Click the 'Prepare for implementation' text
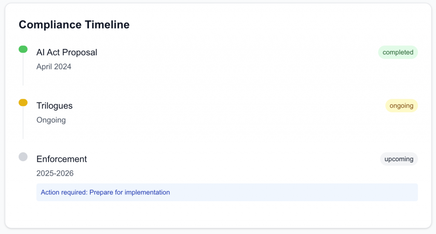This screenshot has height=234, width=436. point(129,192)
